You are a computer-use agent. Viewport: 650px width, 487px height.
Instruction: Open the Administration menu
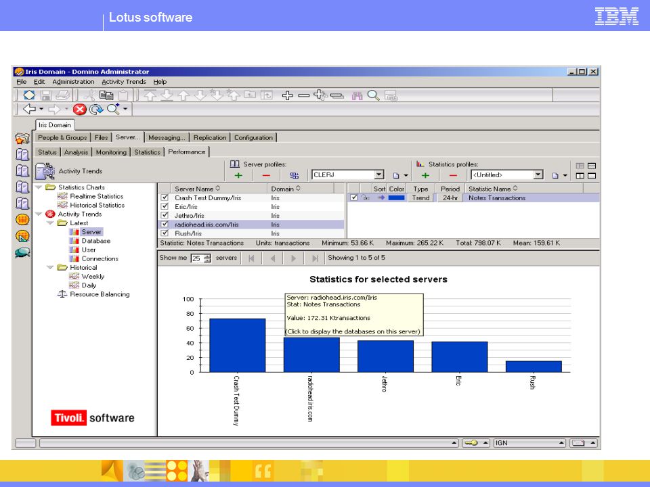click(73, 82)
